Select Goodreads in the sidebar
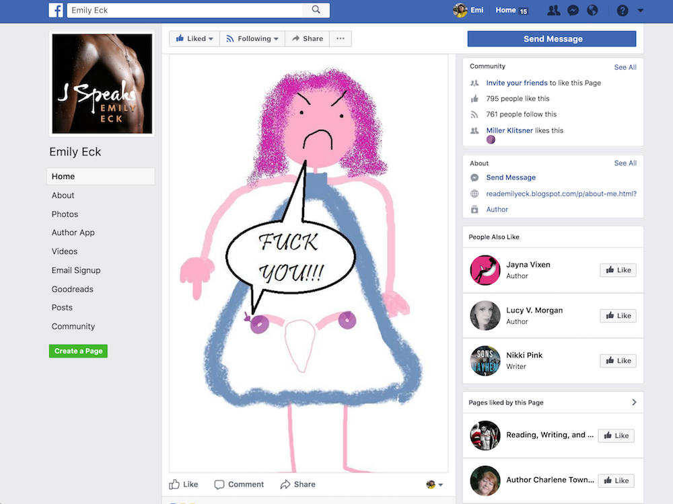Image resolution: width=673 pixels, height=504 pixels. pos(72,289)
